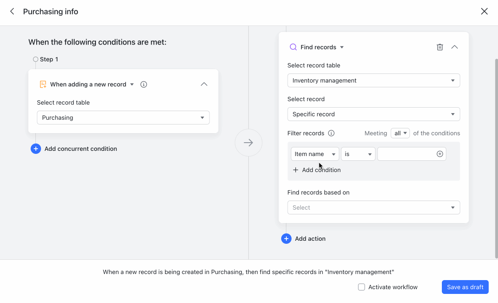
Task: Collapse the Find records card
Action: pyautogui.click(x=454, y=47)
